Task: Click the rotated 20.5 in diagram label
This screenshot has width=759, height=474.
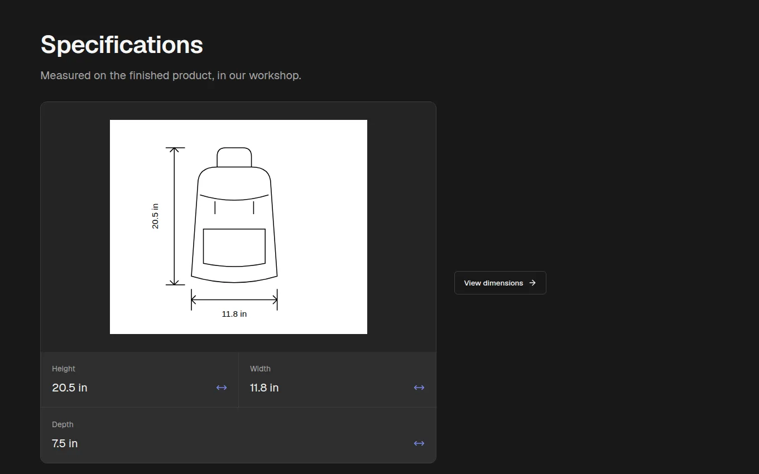Action: [x=155, y=216]
